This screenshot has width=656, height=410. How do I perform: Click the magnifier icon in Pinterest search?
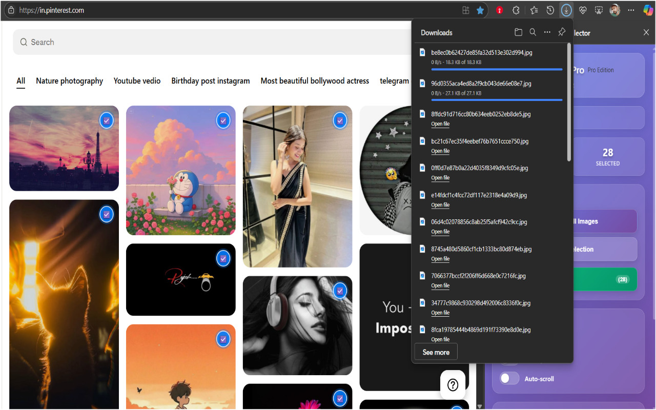[x=24, y=42]
